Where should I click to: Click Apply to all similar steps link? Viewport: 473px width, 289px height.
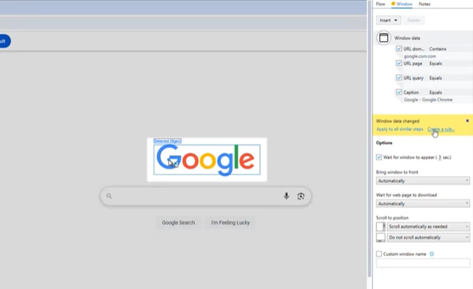400,129
